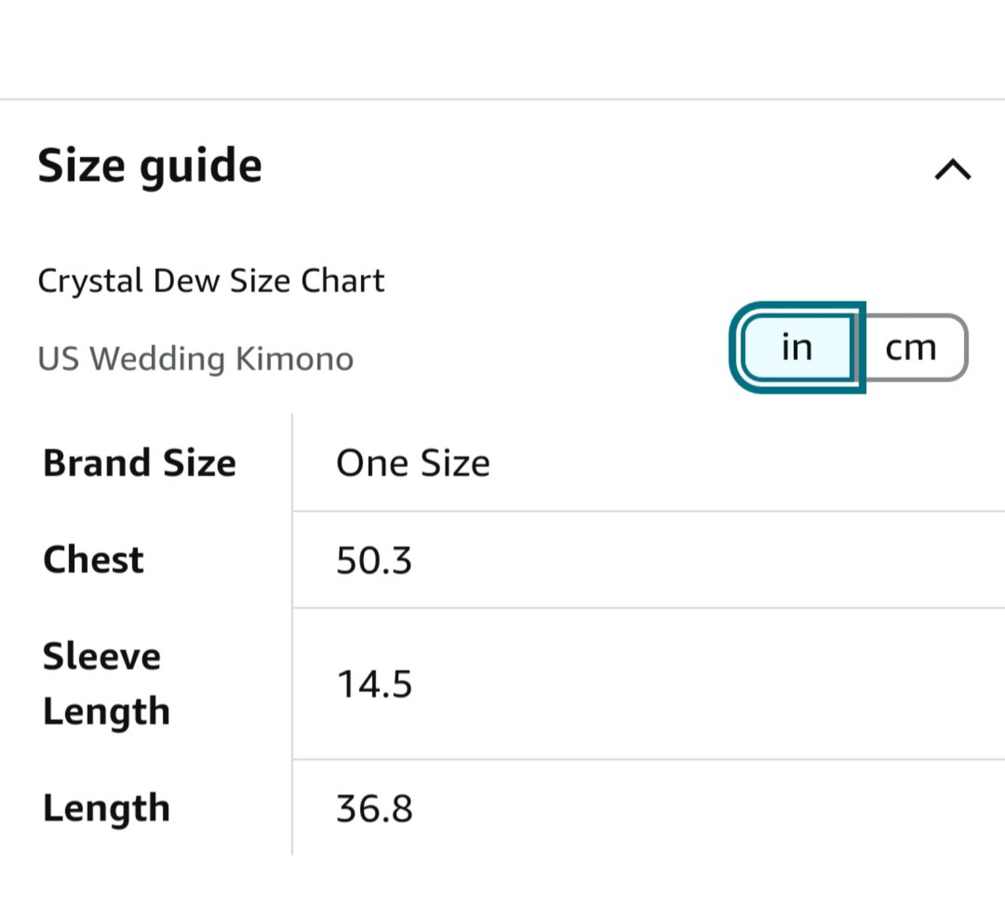This screenshot has width=1005, height=904.
Task: Select Crystal Dew Size Chart title
Action: [211, 280]
